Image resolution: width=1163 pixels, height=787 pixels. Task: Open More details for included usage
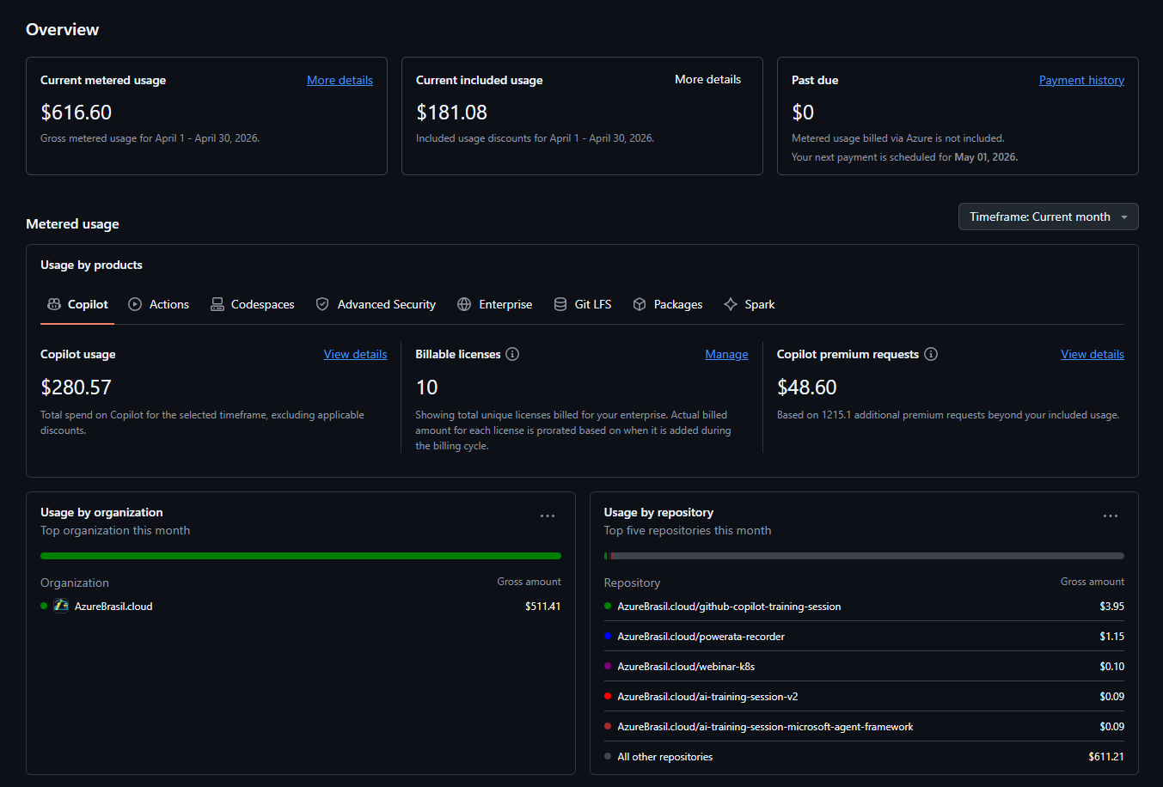click(707, 79)
